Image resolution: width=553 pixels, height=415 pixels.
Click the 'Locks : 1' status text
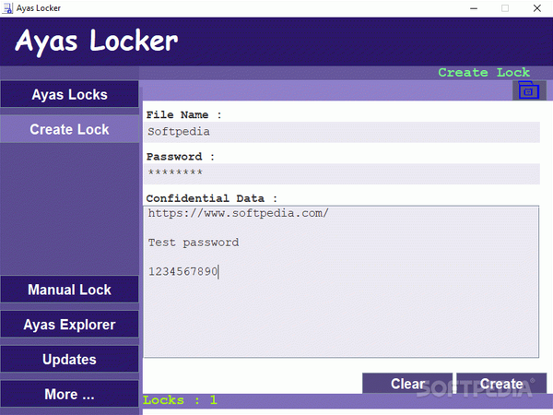tap(180, 400)
